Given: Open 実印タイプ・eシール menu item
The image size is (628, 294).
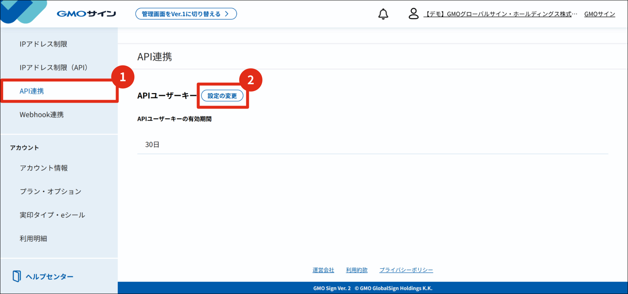Looking at the screenshot, I should coord(52,215).
